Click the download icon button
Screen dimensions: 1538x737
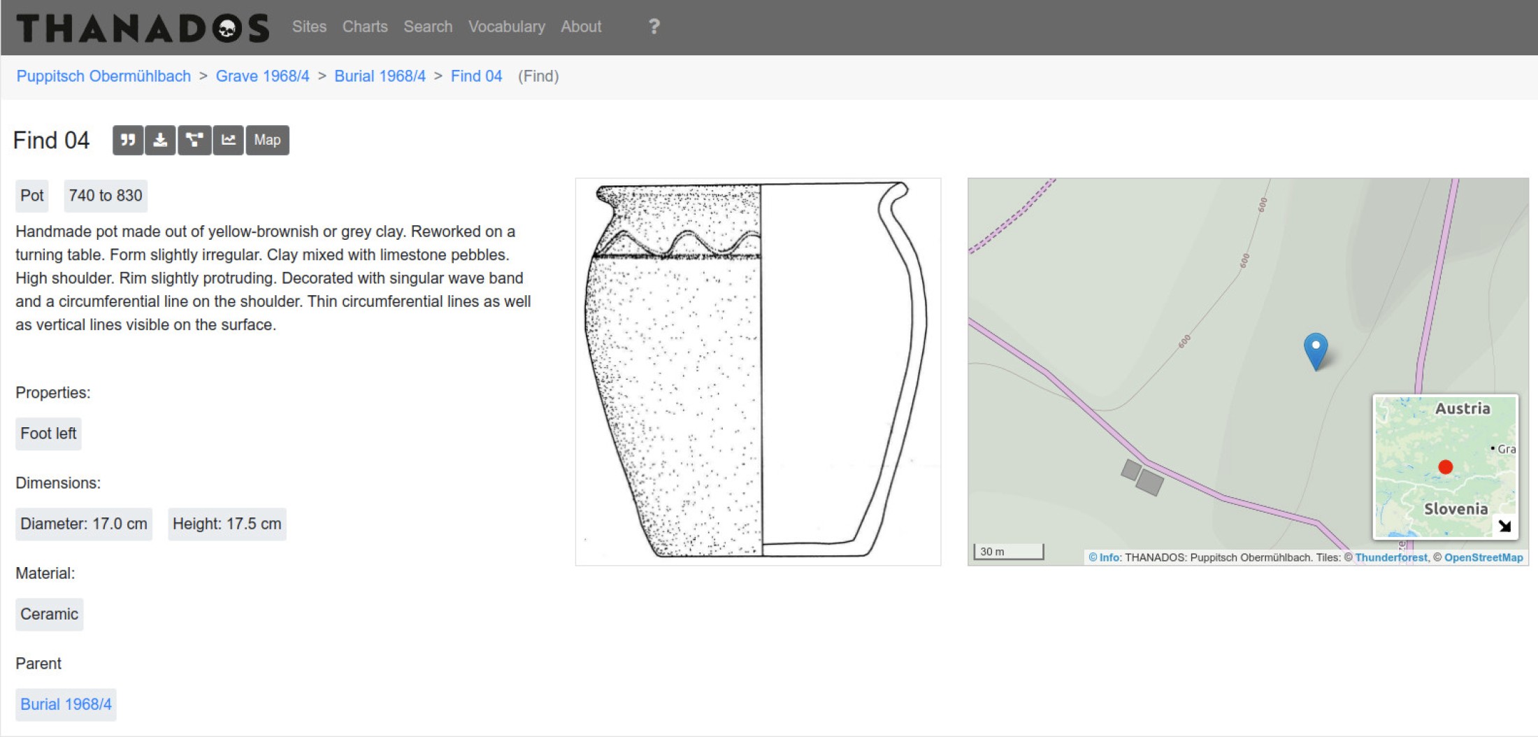(x=160, y=140)
